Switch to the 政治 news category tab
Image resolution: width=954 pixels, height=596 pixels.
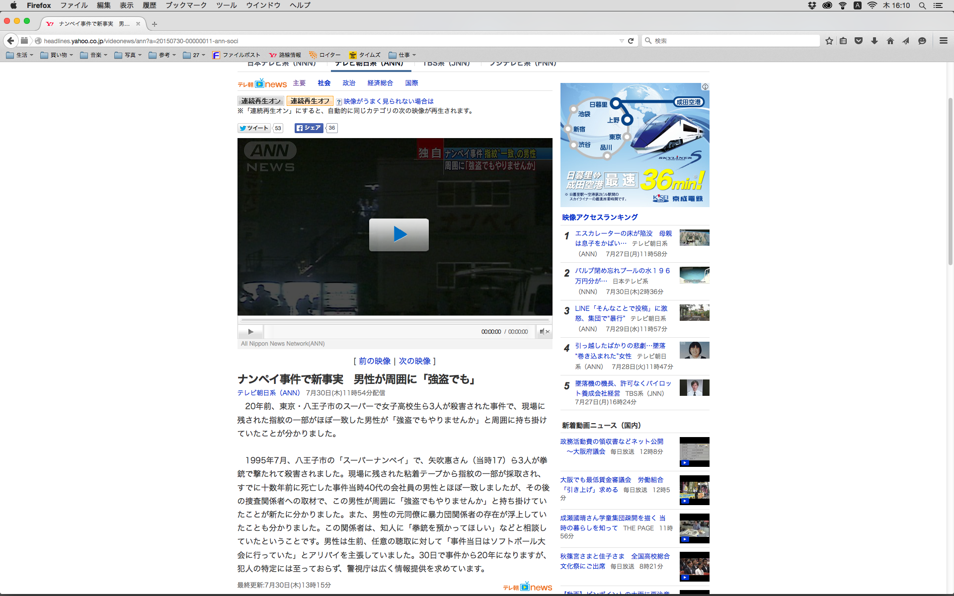point(349,83)
